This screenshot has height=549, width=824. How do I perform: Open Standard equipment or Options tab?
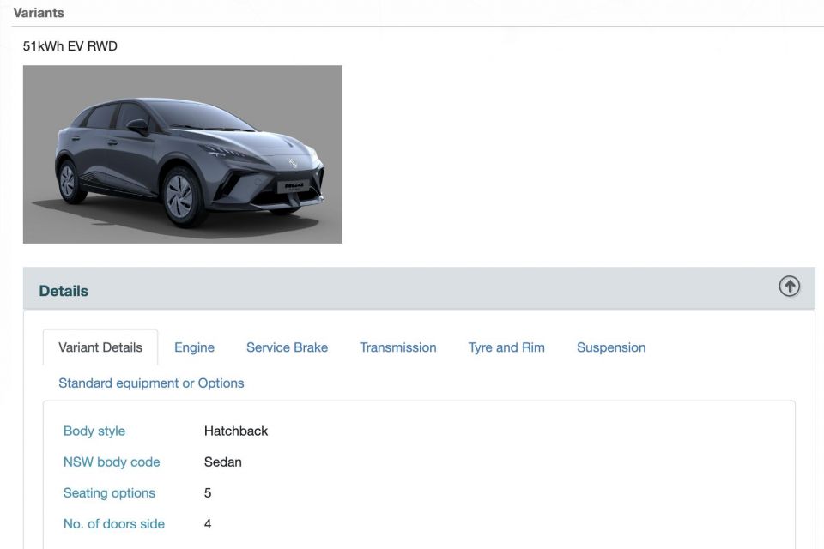pyautogui.click(x=151, y=383)
